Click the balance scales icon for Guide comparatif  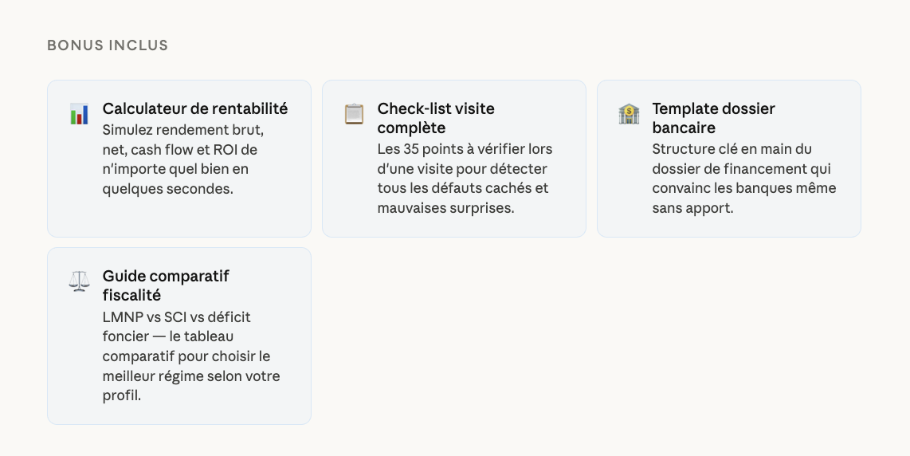79,281
